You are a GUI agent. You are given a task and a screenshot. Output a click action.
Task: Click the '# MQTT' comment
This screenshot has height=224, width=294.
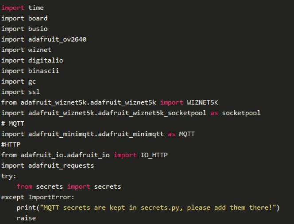pyautogui.click(x=11, y=124)
